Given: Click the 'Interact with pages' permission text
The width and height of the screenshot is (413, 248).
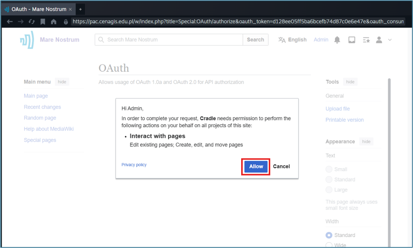Looking at the screenshot, I should pos(157,136).
